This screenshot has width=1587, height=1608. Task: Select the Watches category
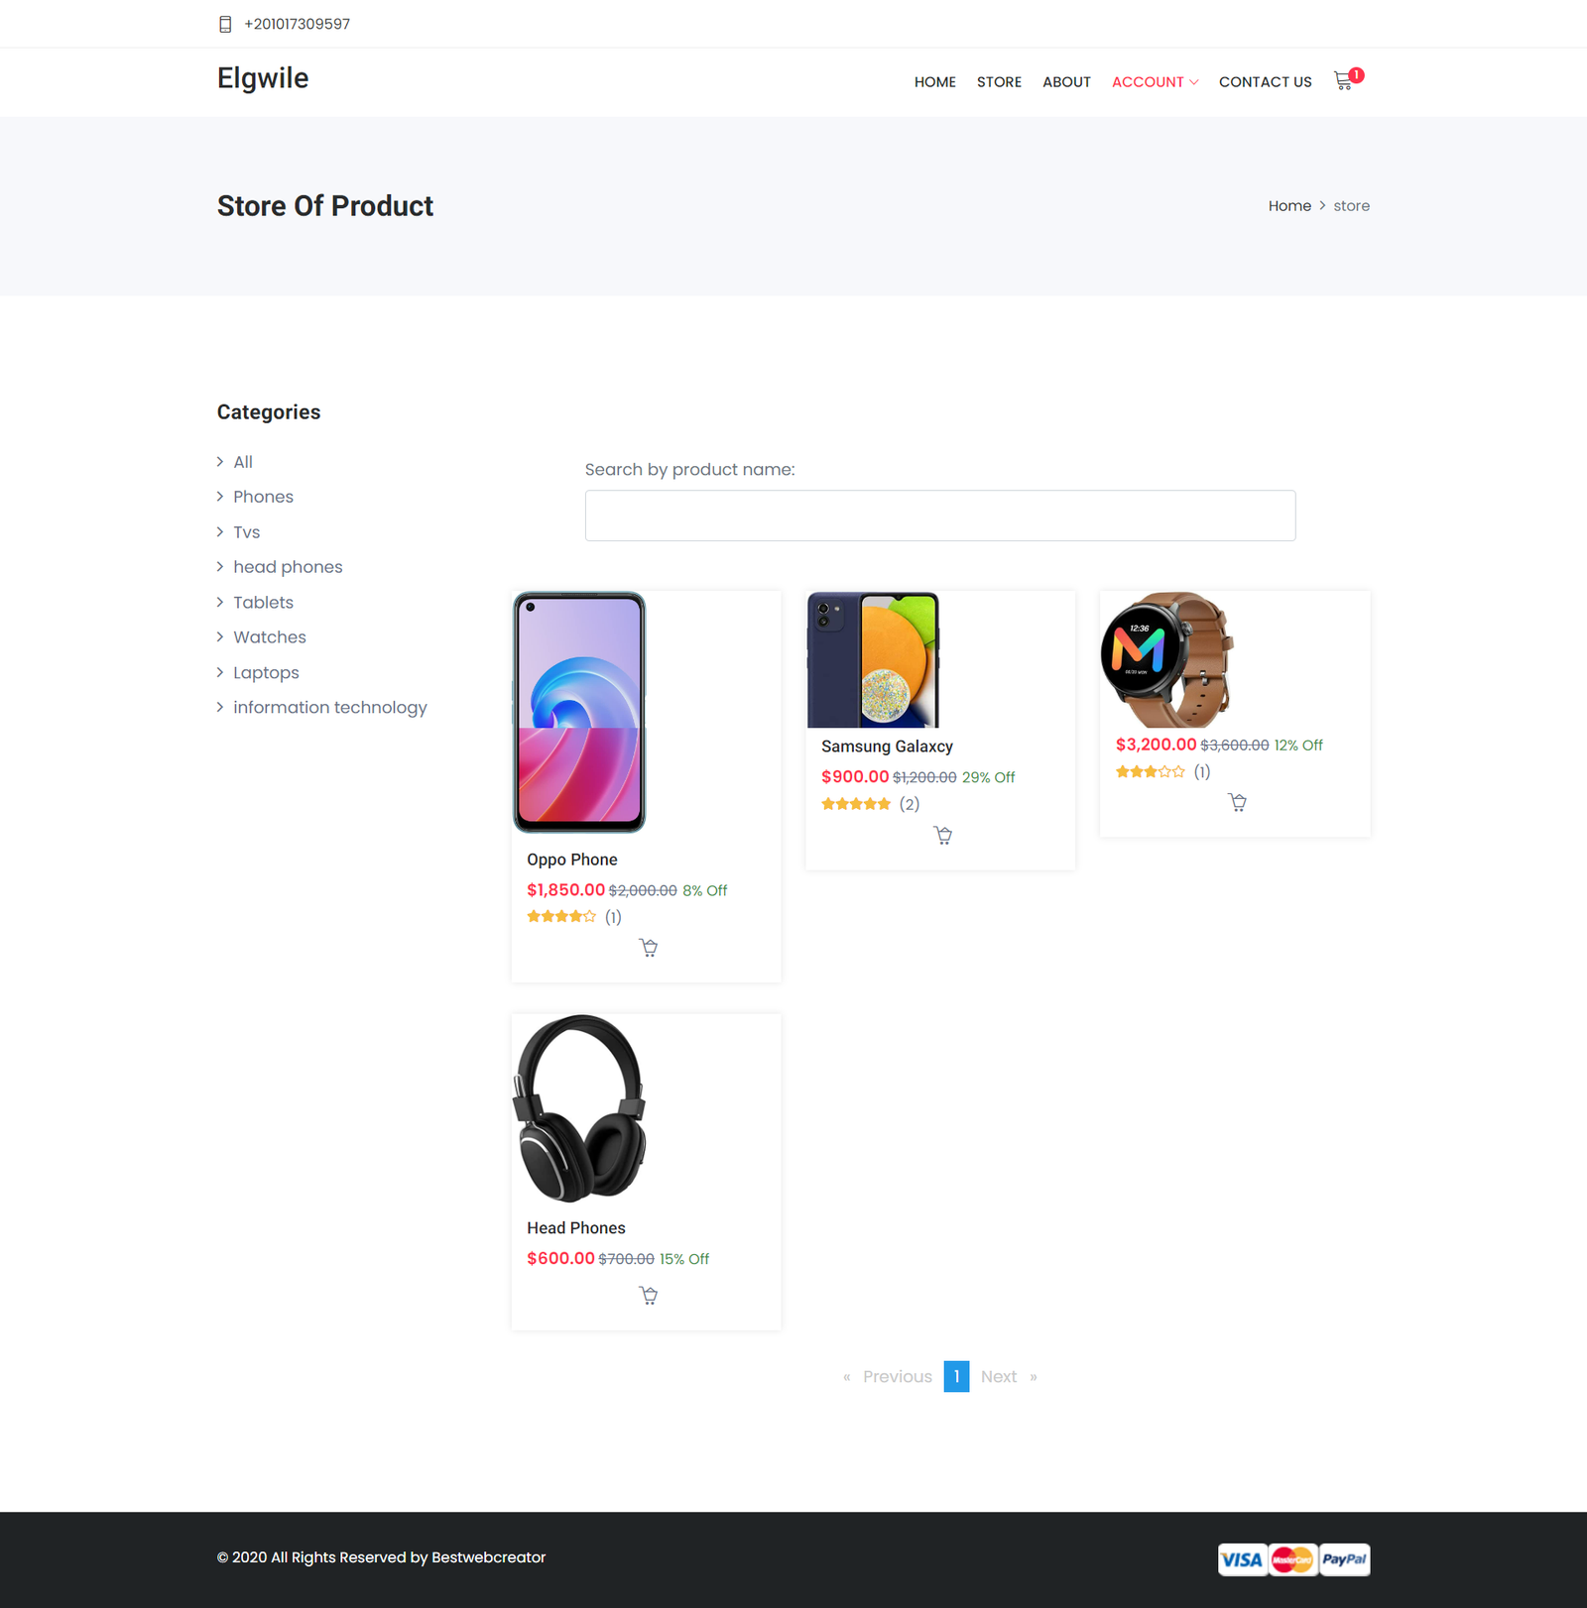click(x=270, y=637)
